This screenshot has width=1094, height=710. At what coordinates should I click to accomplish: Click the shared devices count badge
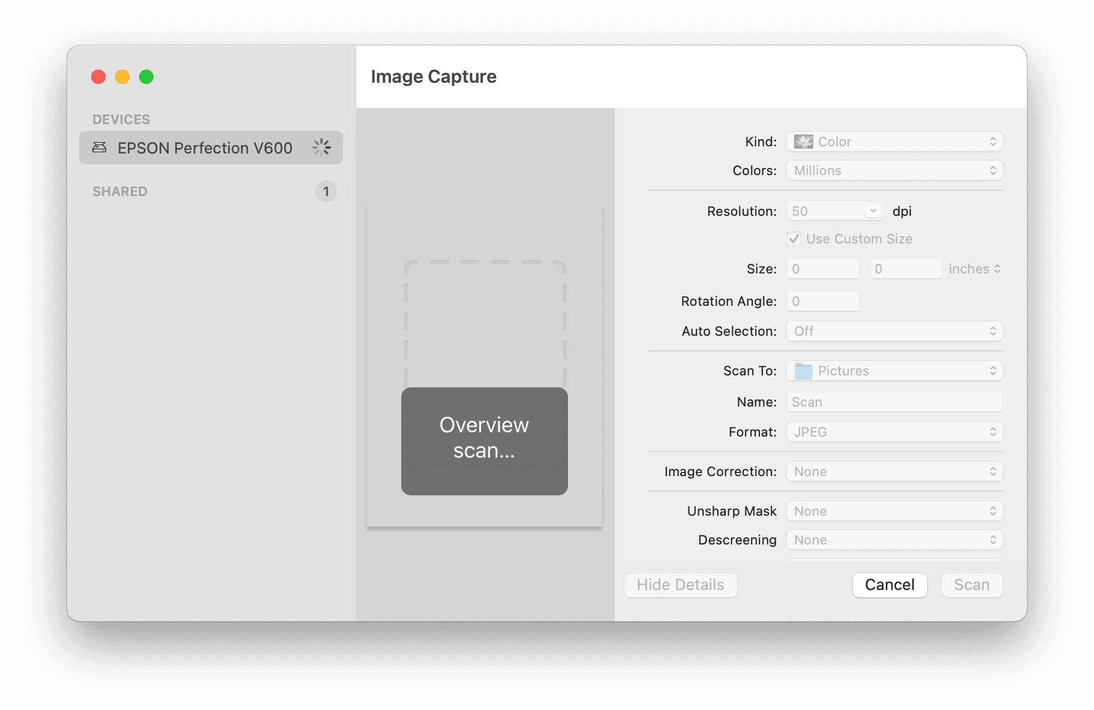point(326,191)
